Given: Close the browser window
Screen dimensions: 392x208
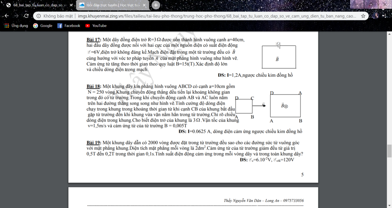Looking at the screenshot, I should click(385, 5).
